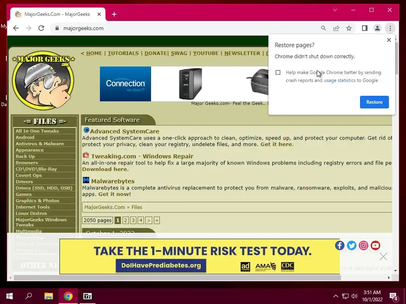Open the Android category
The width and height of the screenshot is (406, 304).
25,137
